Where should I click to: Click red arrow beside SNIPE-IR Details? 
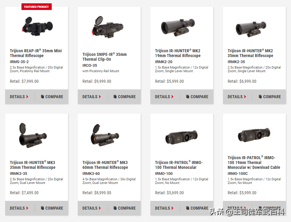tap(100, 97)
